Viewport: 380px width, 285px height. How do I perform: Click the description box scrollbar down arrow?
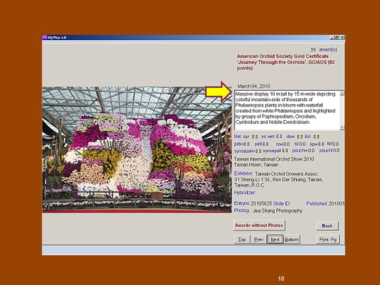(342, 128)
